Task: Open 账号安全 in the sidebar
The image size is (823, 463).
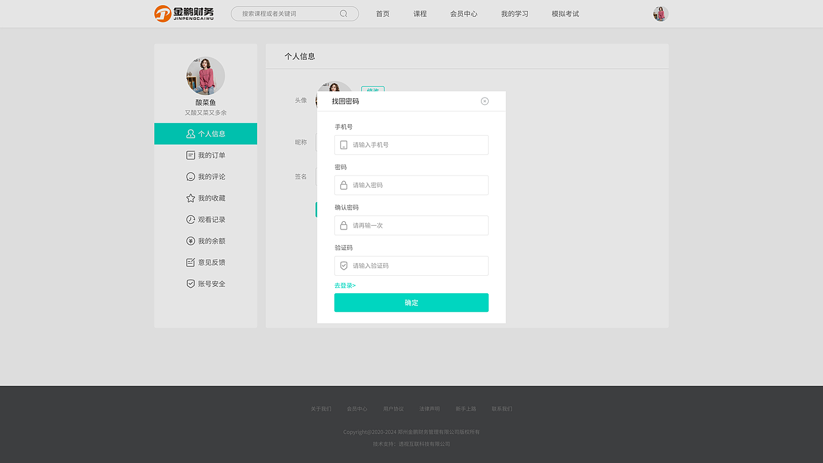Action: pos(206,284)
